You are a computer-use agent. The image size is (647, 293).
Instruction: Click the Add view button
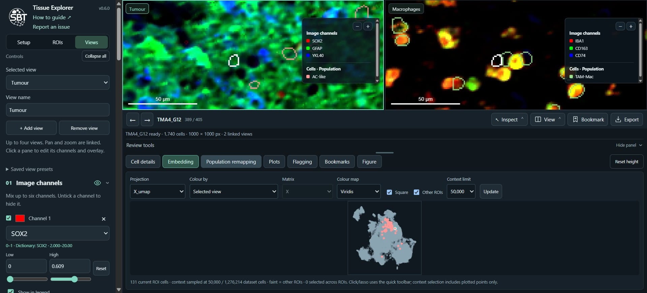pyautogui.click(x=31, y=128)
